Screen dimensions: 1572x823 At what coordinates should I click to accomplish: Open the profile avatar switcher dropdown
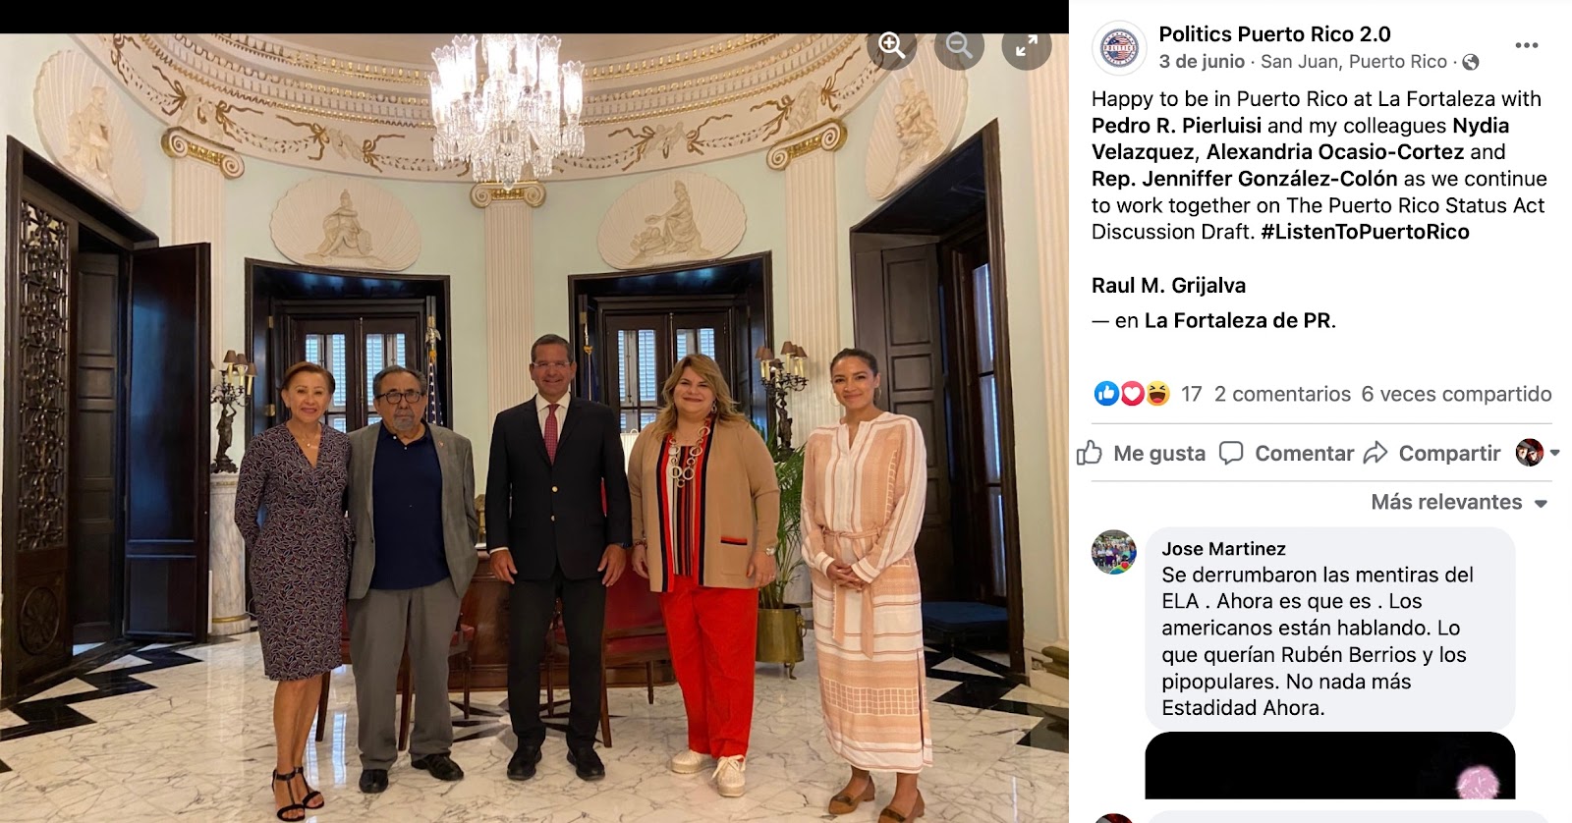click(x=1539, y=453)
